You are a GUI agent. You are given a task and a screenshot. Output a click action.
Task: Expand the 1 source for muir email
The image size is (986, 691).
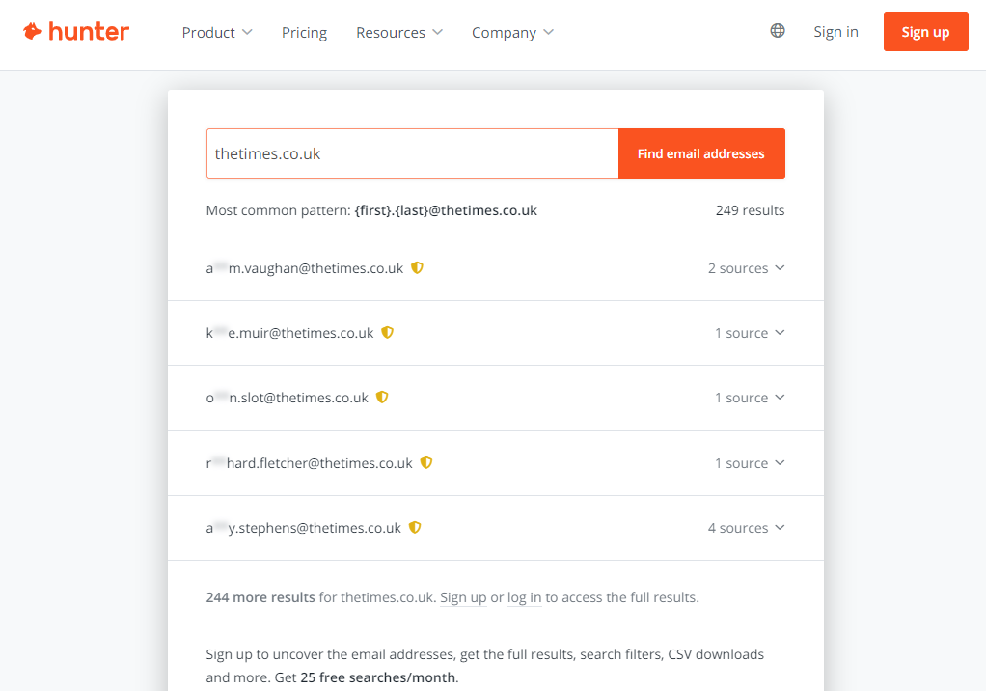tap(750, 333)
